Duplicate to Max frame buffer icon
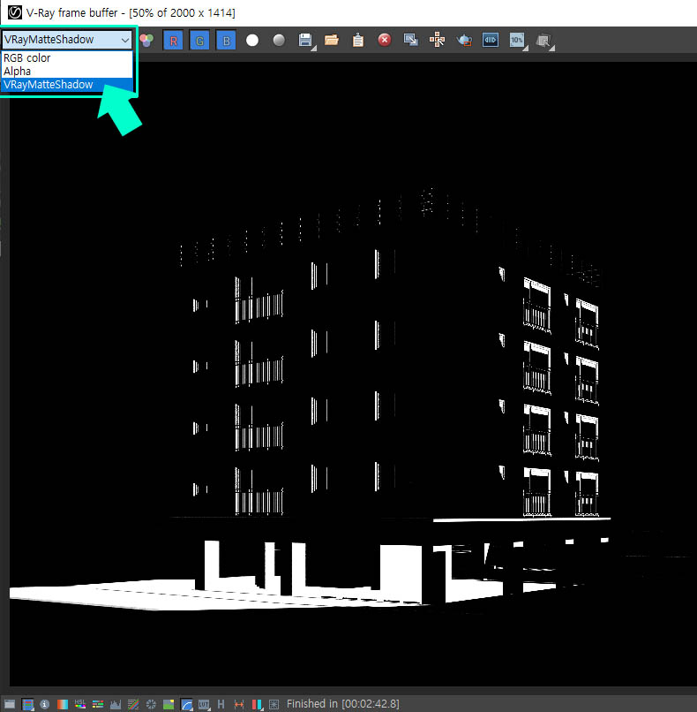Screen dimensions: 697x712 click(411, 40)
